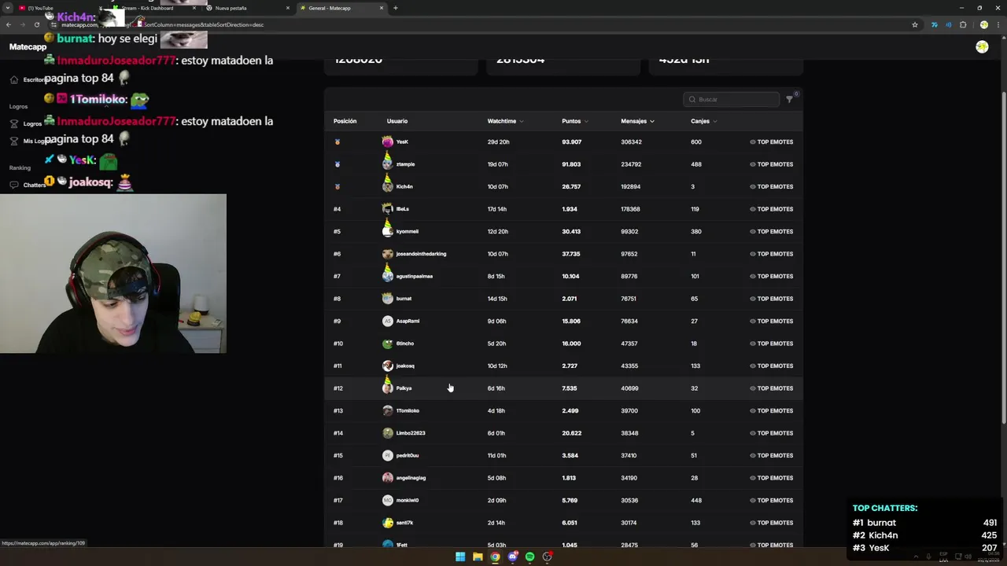Click username pedrit0uu
Viewport: 1007px width, 566px height.
tap(408, 455)
